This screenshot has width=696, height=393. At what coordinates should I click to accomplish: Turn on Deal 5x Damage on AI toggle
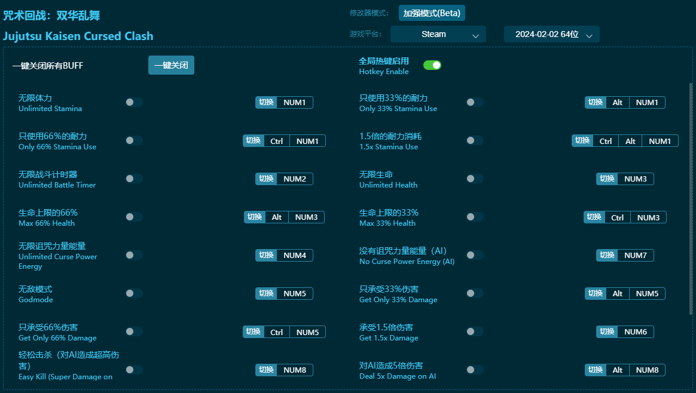pyautogui.click(x=475, y=369)
